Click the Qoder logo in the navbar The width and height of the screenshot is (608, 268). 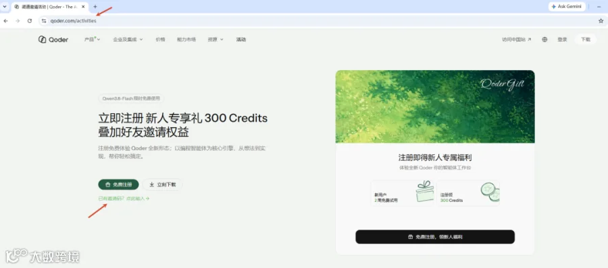[x=53, y=40]
